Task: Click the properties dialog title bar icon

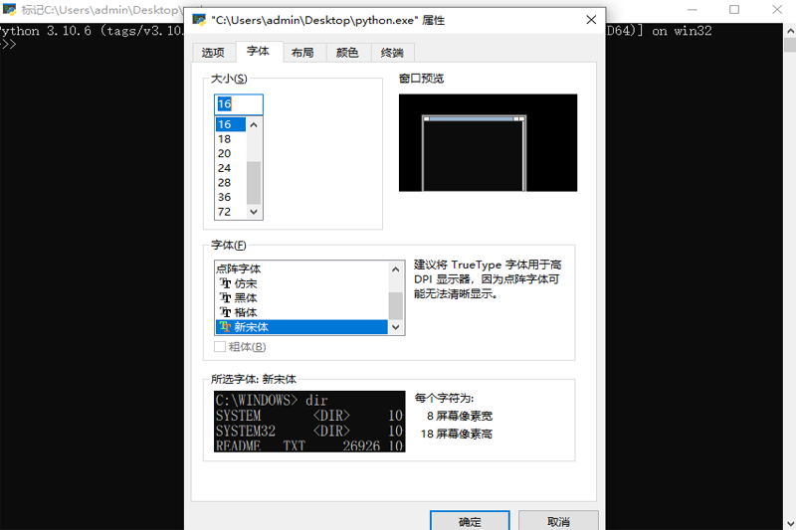Action: click(199, 20)
